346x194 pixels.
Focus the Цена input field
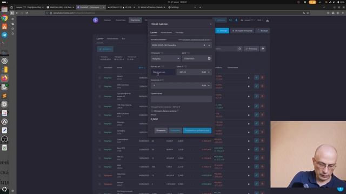click(x=189, y=72)
